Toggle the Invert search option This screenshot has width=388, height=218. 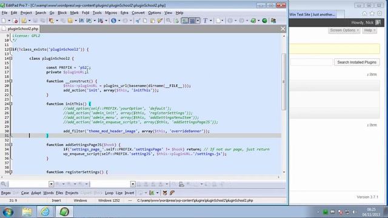coord(129,193)
